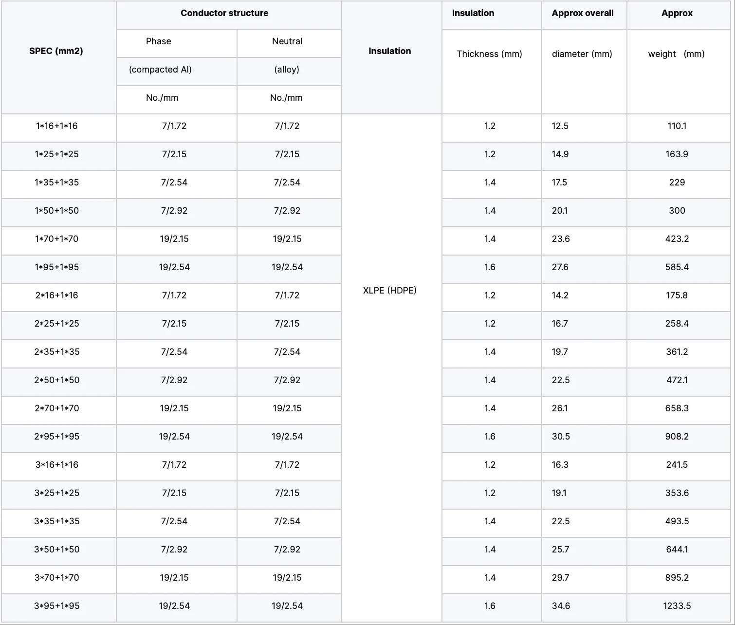Screen dimensions: 735x625
Task: Click the (compacted Al) header cell
Action: 160,70
